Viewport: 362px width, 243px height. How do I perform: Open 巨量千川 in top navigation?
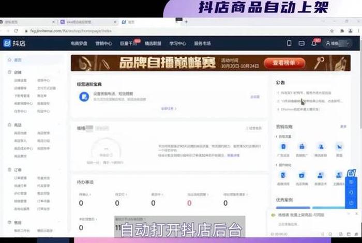coord(128,43)
